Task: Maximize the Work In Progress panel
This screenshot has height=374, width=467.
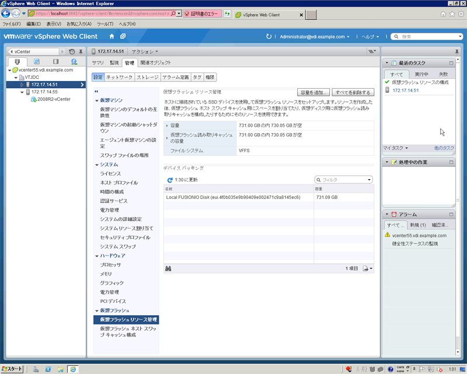Action: (451, 162)
